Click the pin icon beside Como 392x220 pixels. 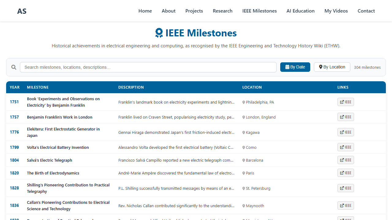(244, 148)
